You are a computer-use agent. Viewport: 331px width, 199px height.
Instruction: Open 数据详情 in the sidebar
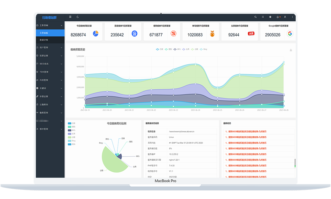50,40
